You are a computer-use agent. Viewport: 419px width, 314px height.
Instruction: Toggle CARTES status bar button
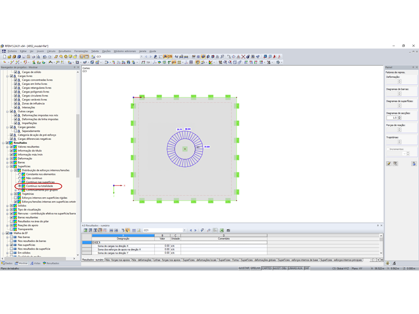267,268
